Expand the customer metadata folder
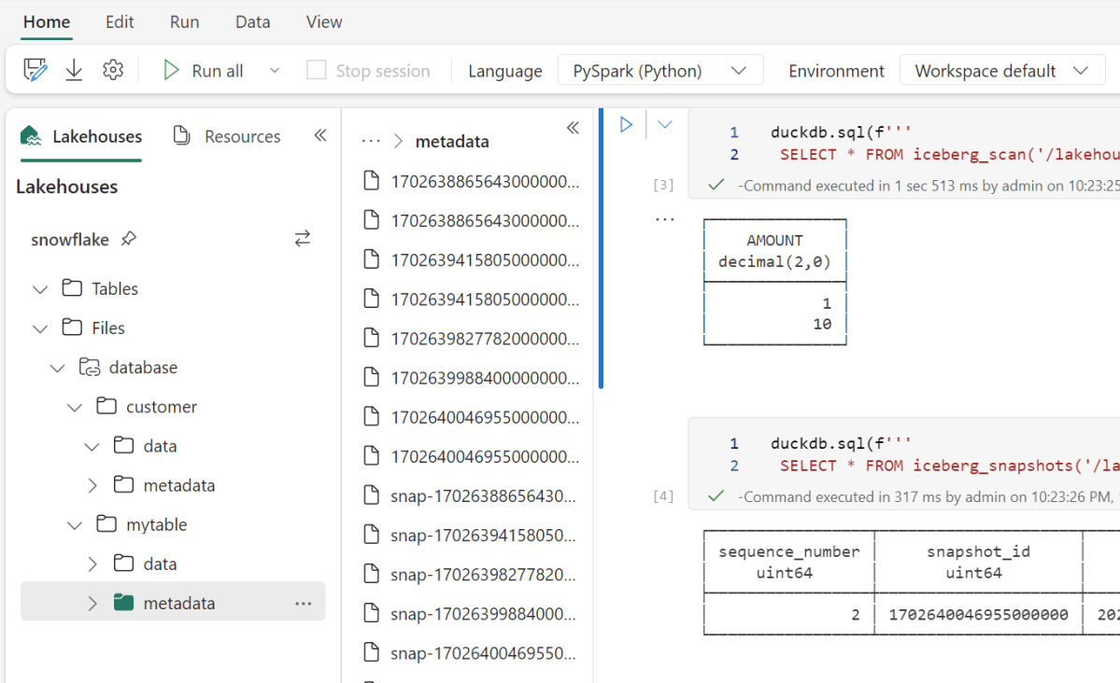 (x=92, y=485)
